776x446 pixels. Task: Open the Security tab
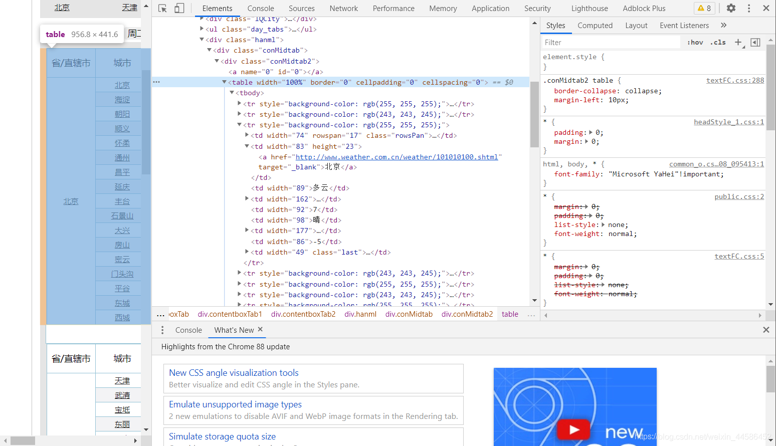(x=537, y=9)
